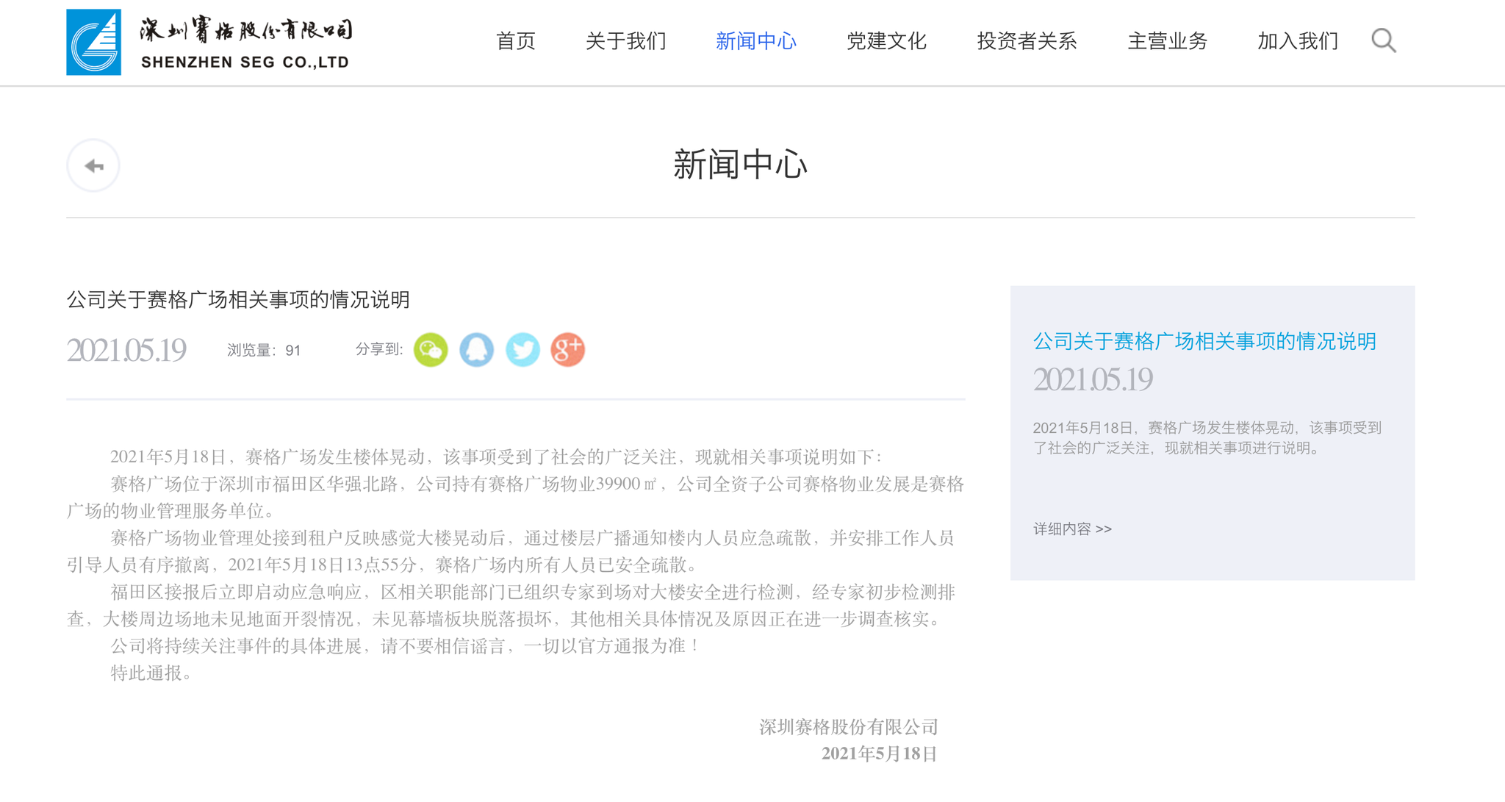Image resolution: width=1505 pixels, height=802 pixels.
Task: Open the 主营业务 menu item
Action: pyautogui.click(x=1168, y=41)
